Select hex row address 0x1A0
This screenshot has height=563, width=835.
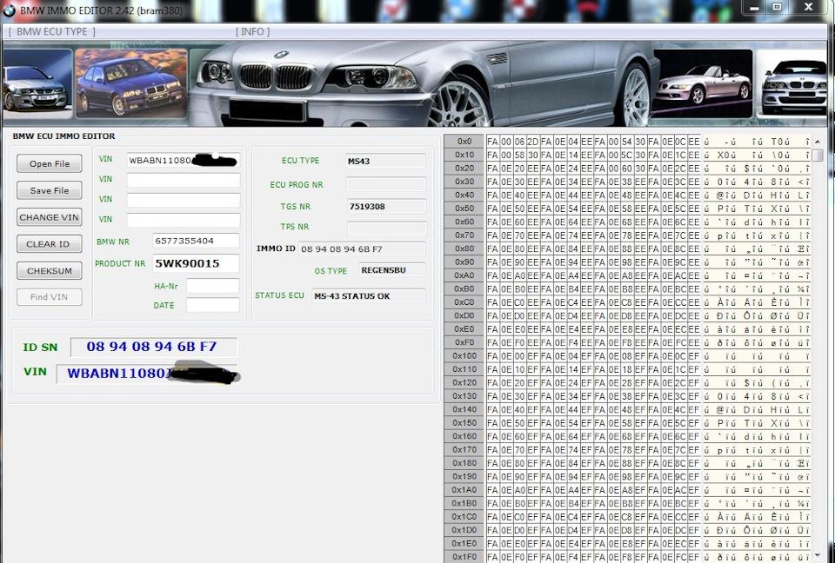click(464, 489)
